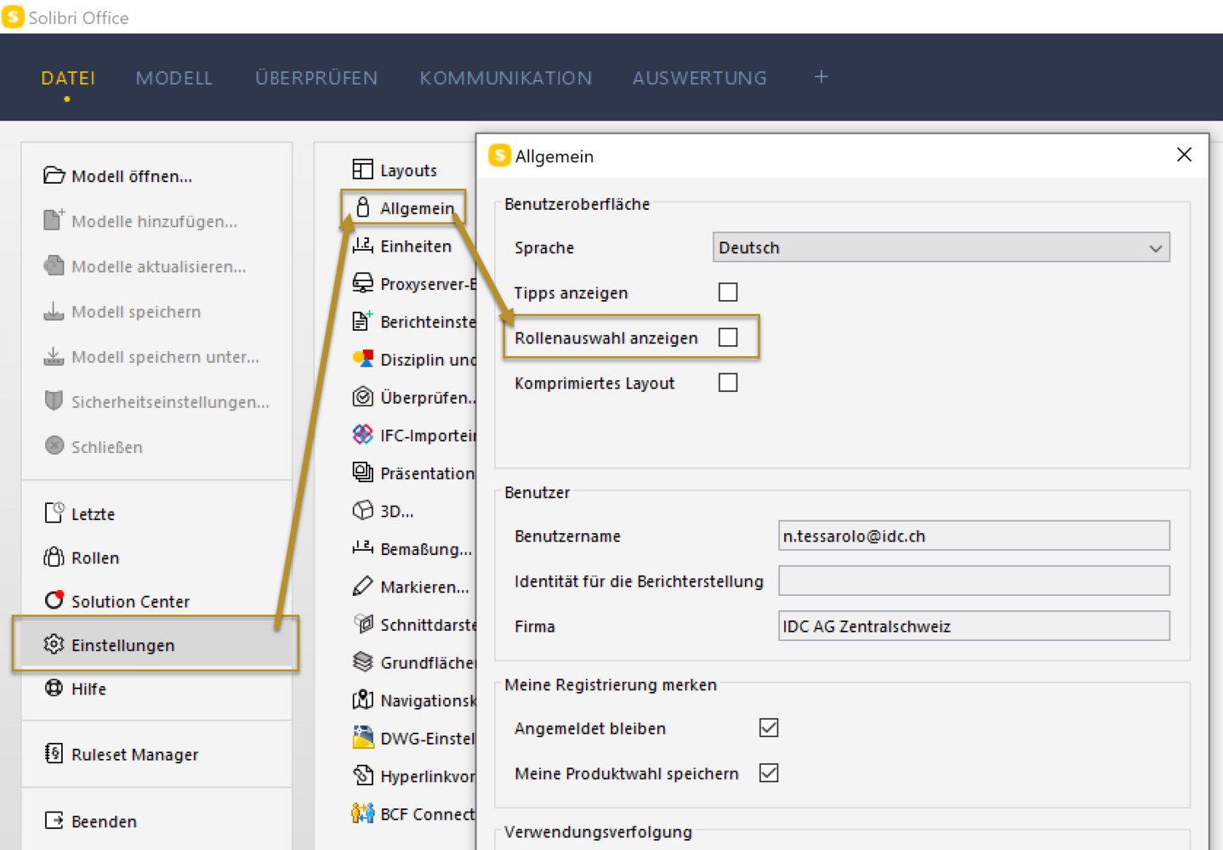Click the Hilfe lifebuoy icon

pos(54,688)
